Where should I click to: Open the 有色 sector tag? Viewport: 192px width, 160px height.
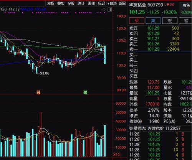(186, 5)
